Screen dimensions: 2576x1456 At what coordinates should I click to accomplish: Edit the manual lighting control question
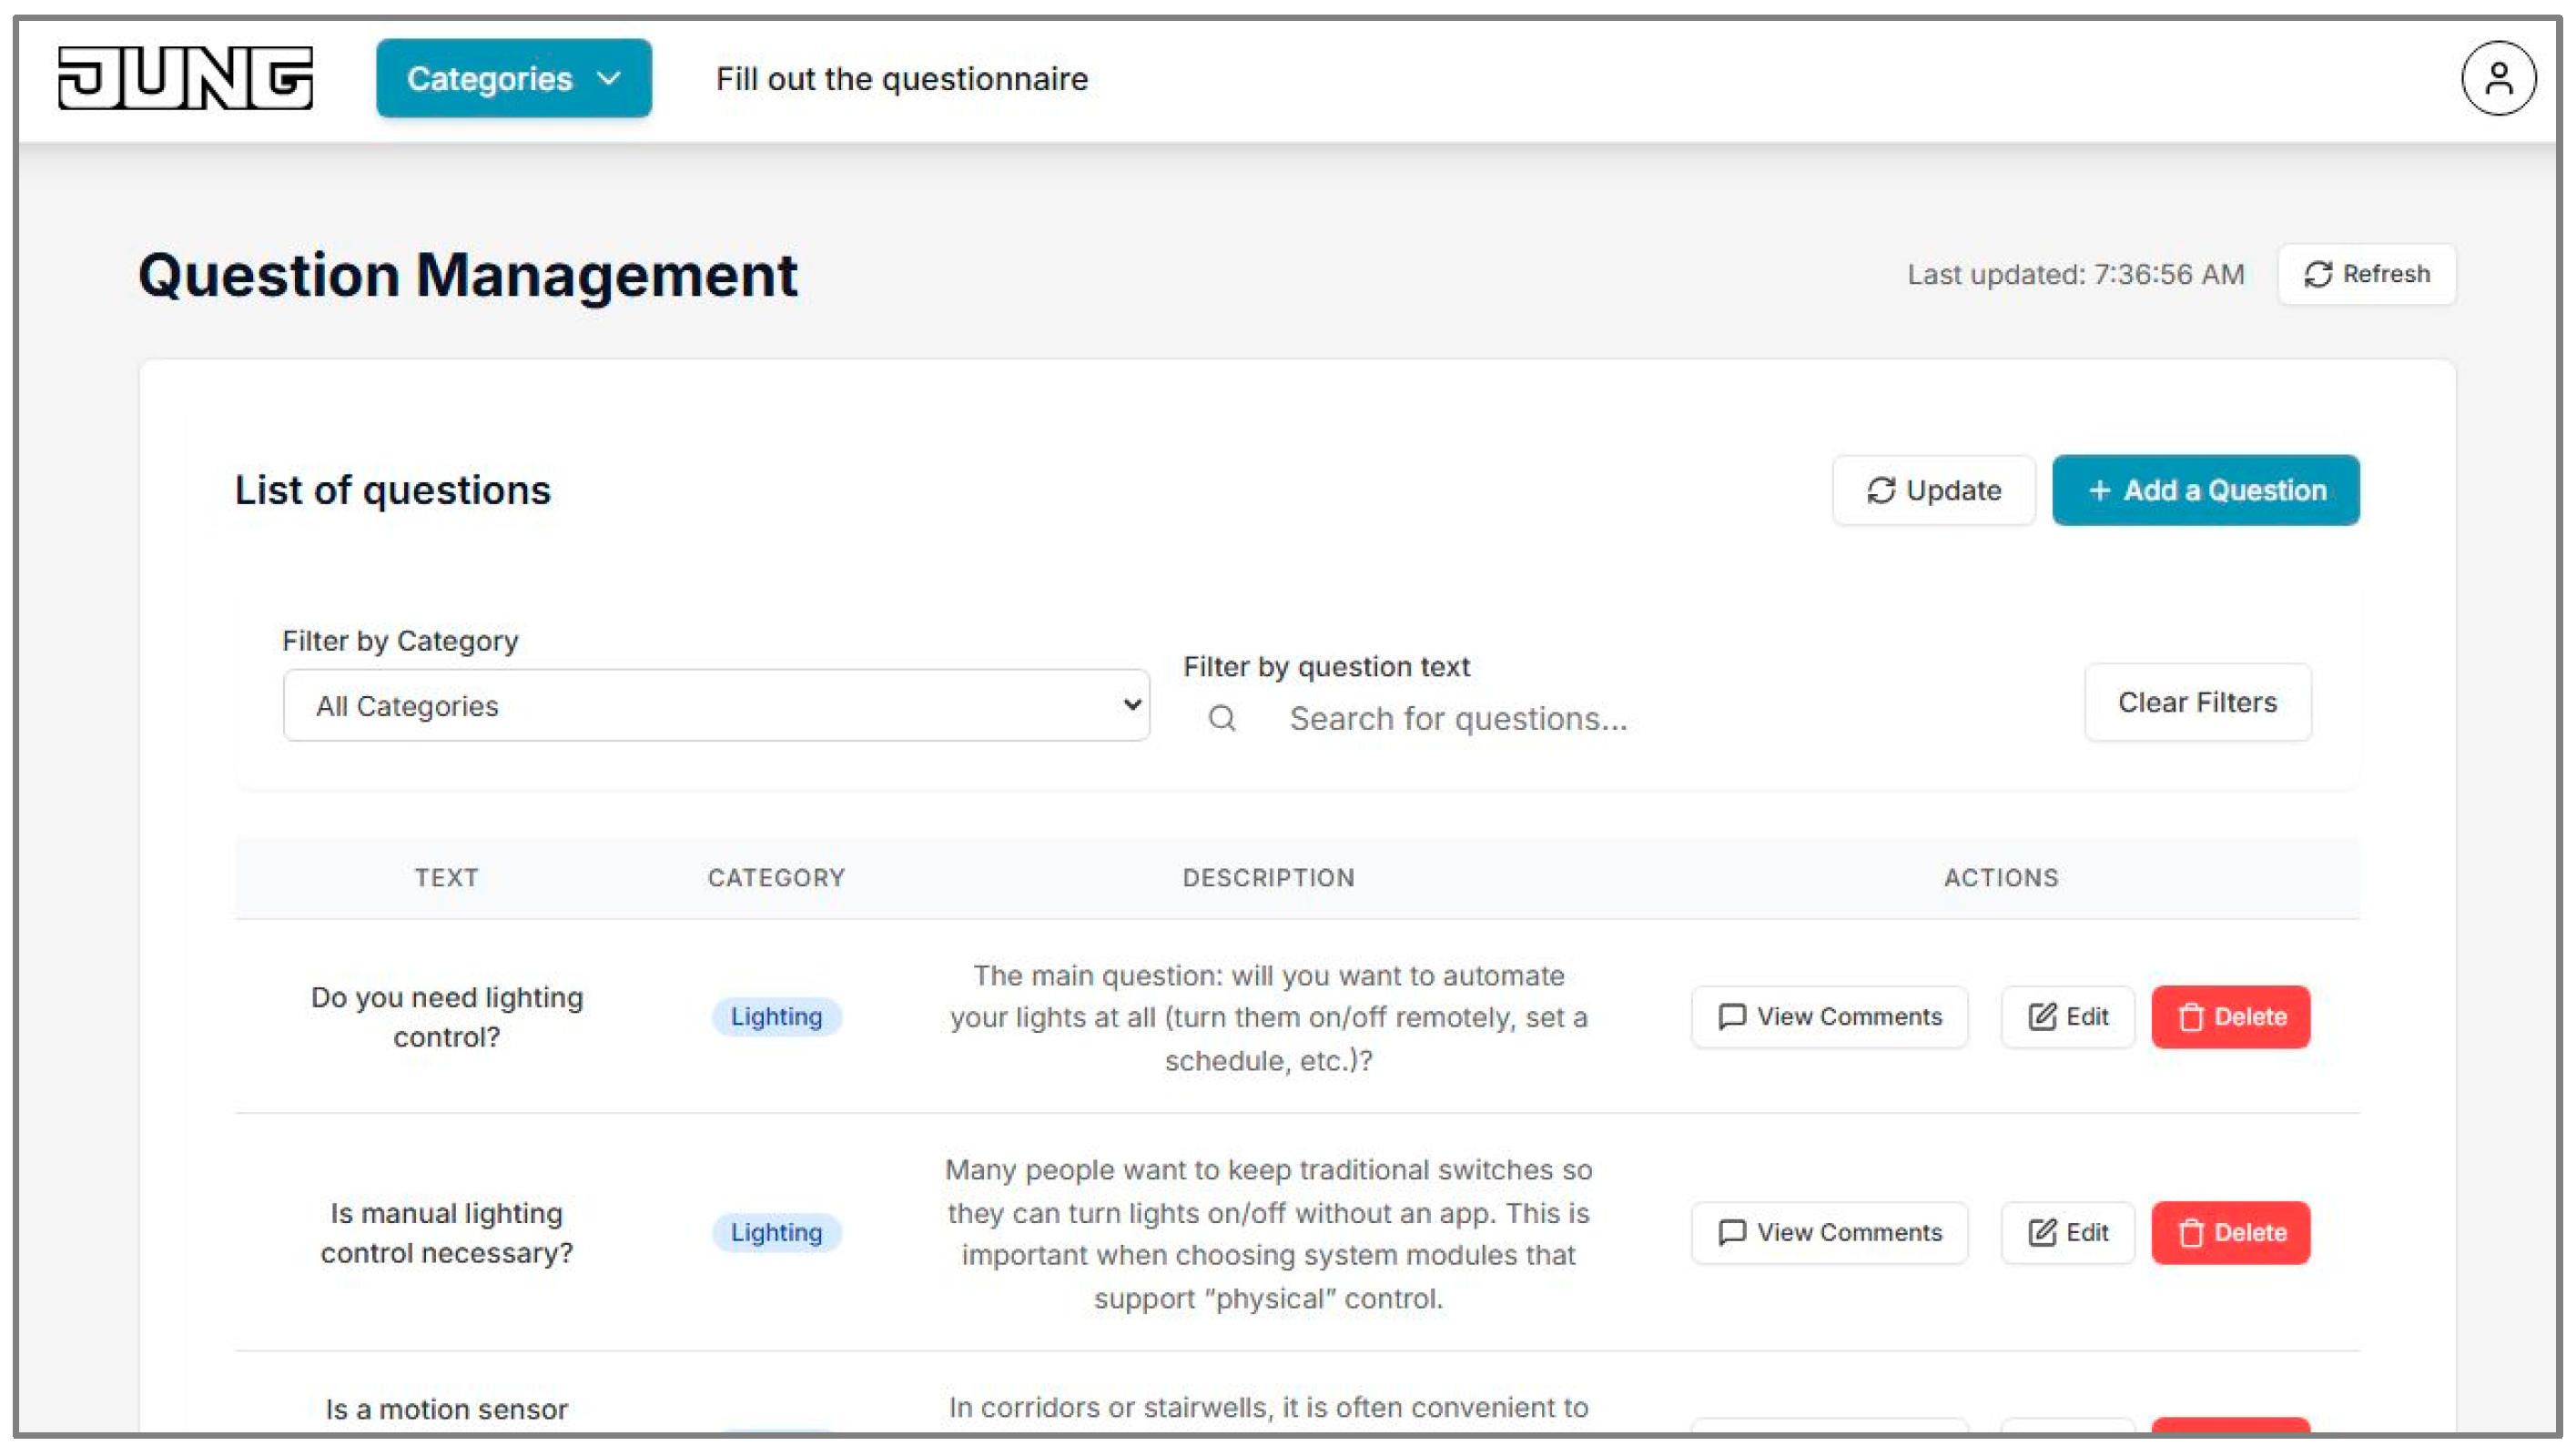click(2067, 1232)
